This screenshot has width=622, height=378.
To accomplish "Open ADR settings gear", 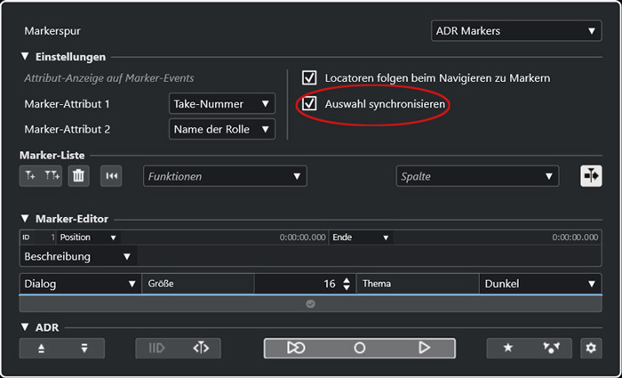I will [x=591, y=349].
